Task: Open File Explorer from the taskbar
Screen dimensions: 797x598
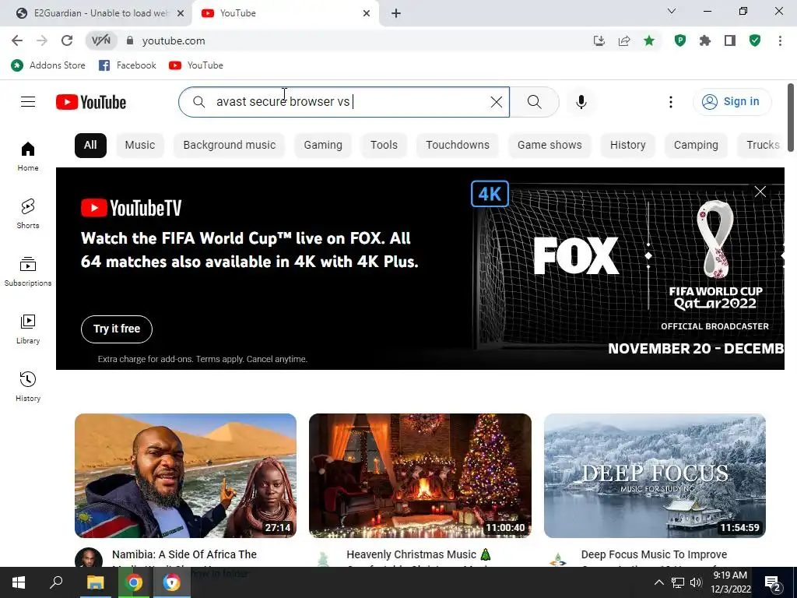Action: point(95,582)
